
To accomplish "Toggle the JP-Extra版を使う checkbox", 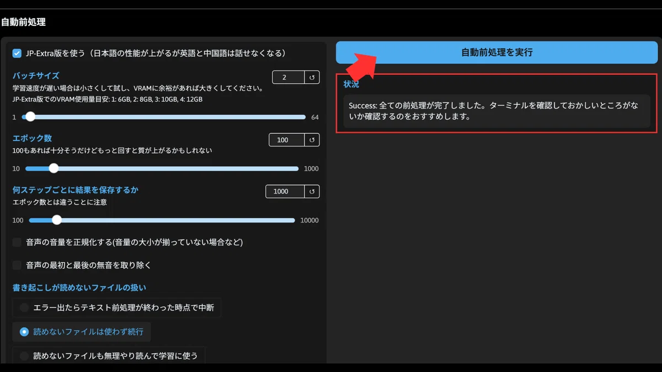I will click(x=17, y=53).
